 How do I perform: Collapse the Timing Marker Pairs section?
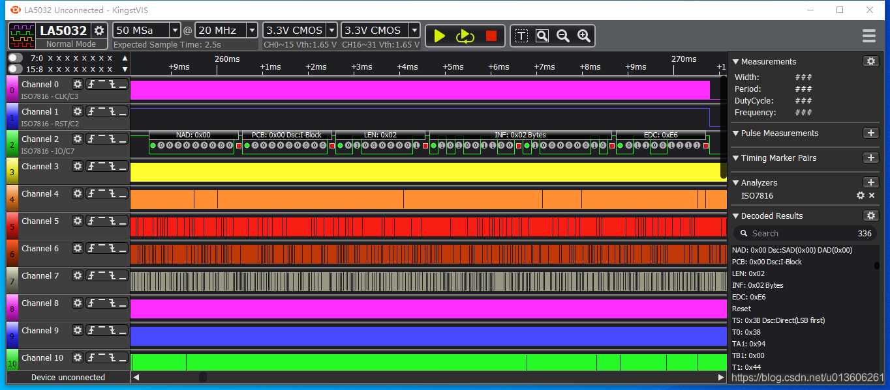tap(736, 158)
